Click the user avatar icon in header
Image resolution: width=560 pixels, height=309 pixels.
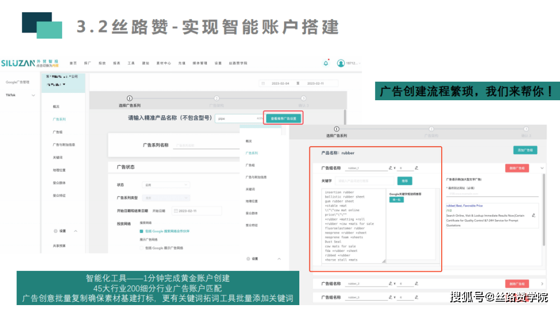point(340,63)
